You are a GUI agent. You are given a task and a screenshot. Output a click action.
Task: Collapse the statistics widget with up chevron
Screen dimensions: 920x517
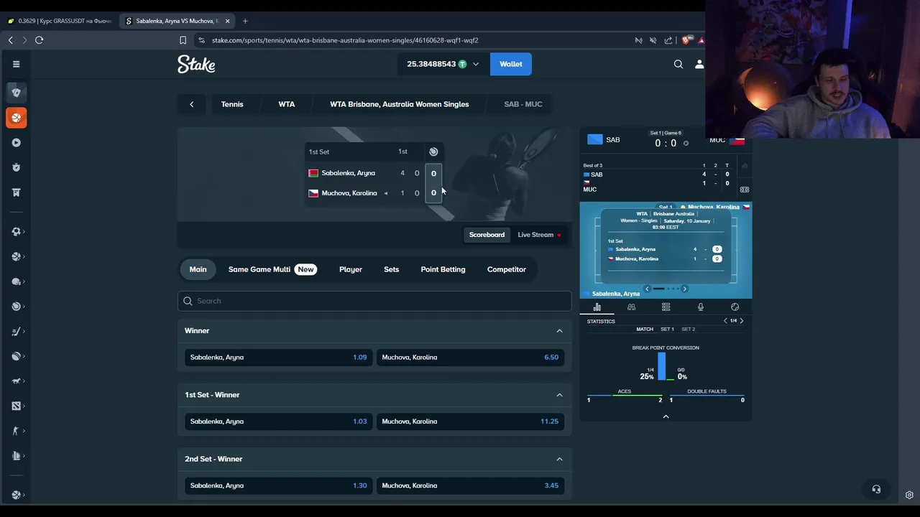(x=666, y=416)
